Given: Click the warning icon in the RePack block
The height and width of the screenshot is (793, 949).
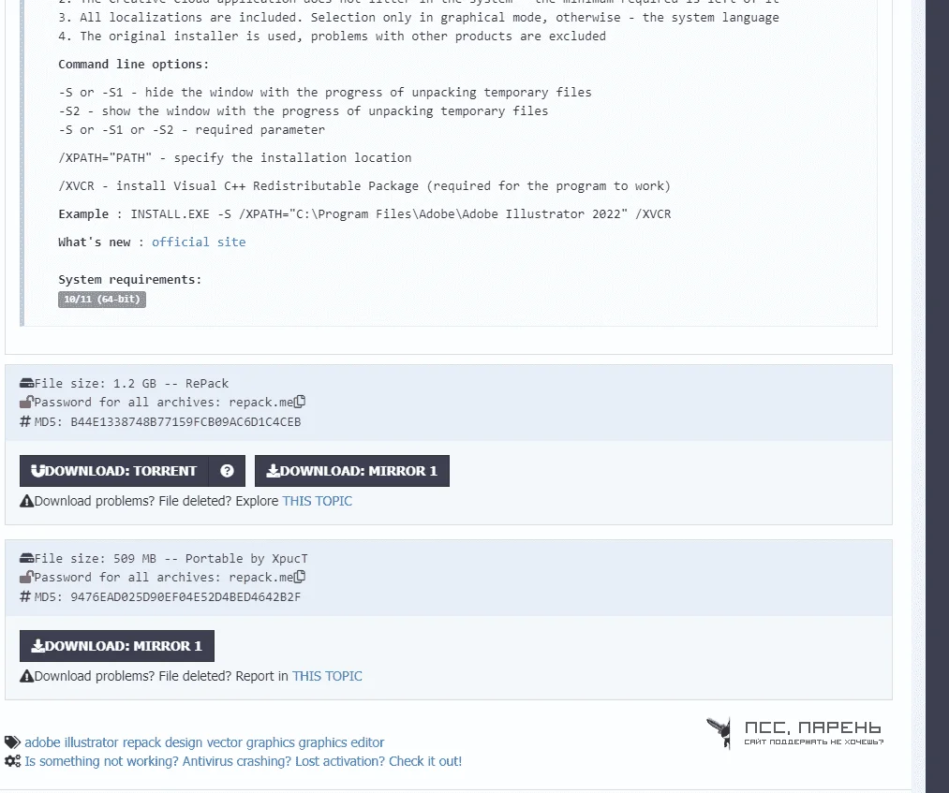Looking at the screenshot, I should tap(26, 501).
